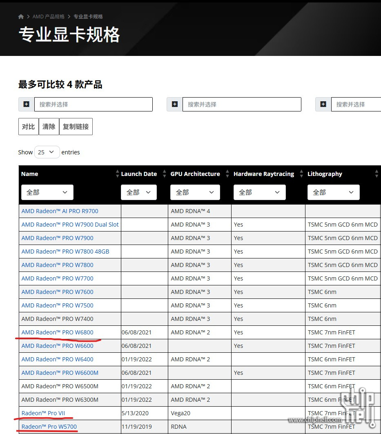Click the 对比 compare button
This screenshot has width=381, height=434.
coord(29,127)
